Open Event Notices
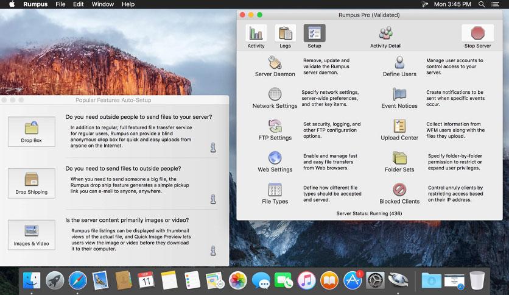The height and width of the screenshot is (295, 509). [x=399, y=98]
